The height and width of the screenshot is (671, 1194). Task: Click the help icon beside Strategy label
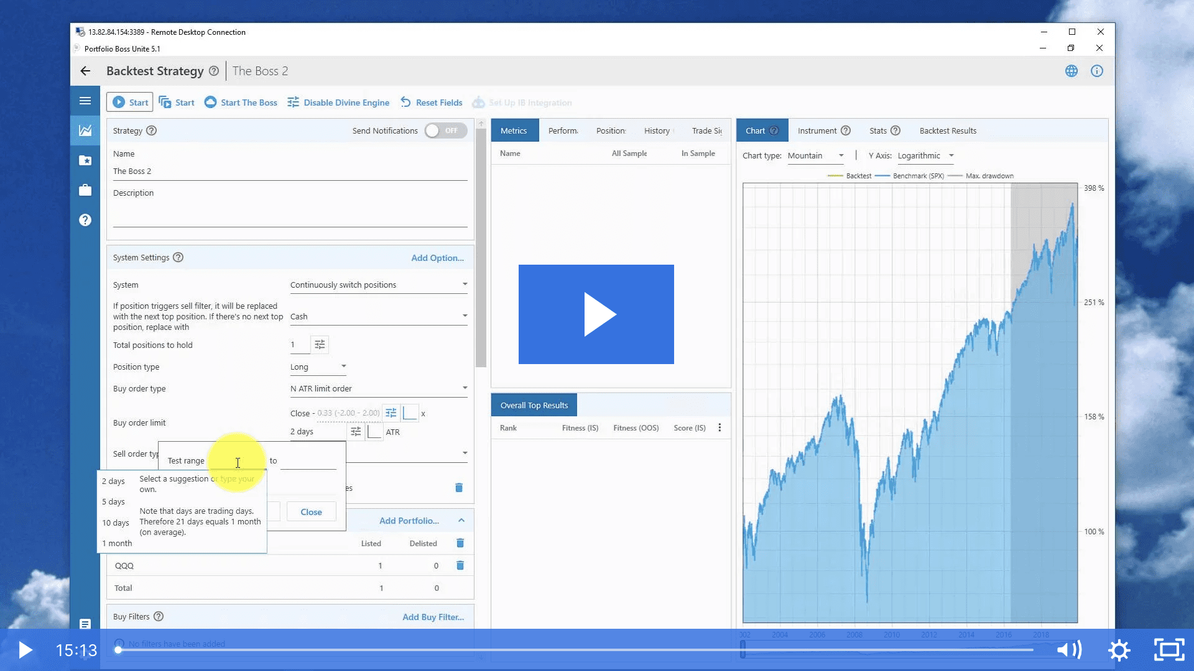click(x=151, y=130)
